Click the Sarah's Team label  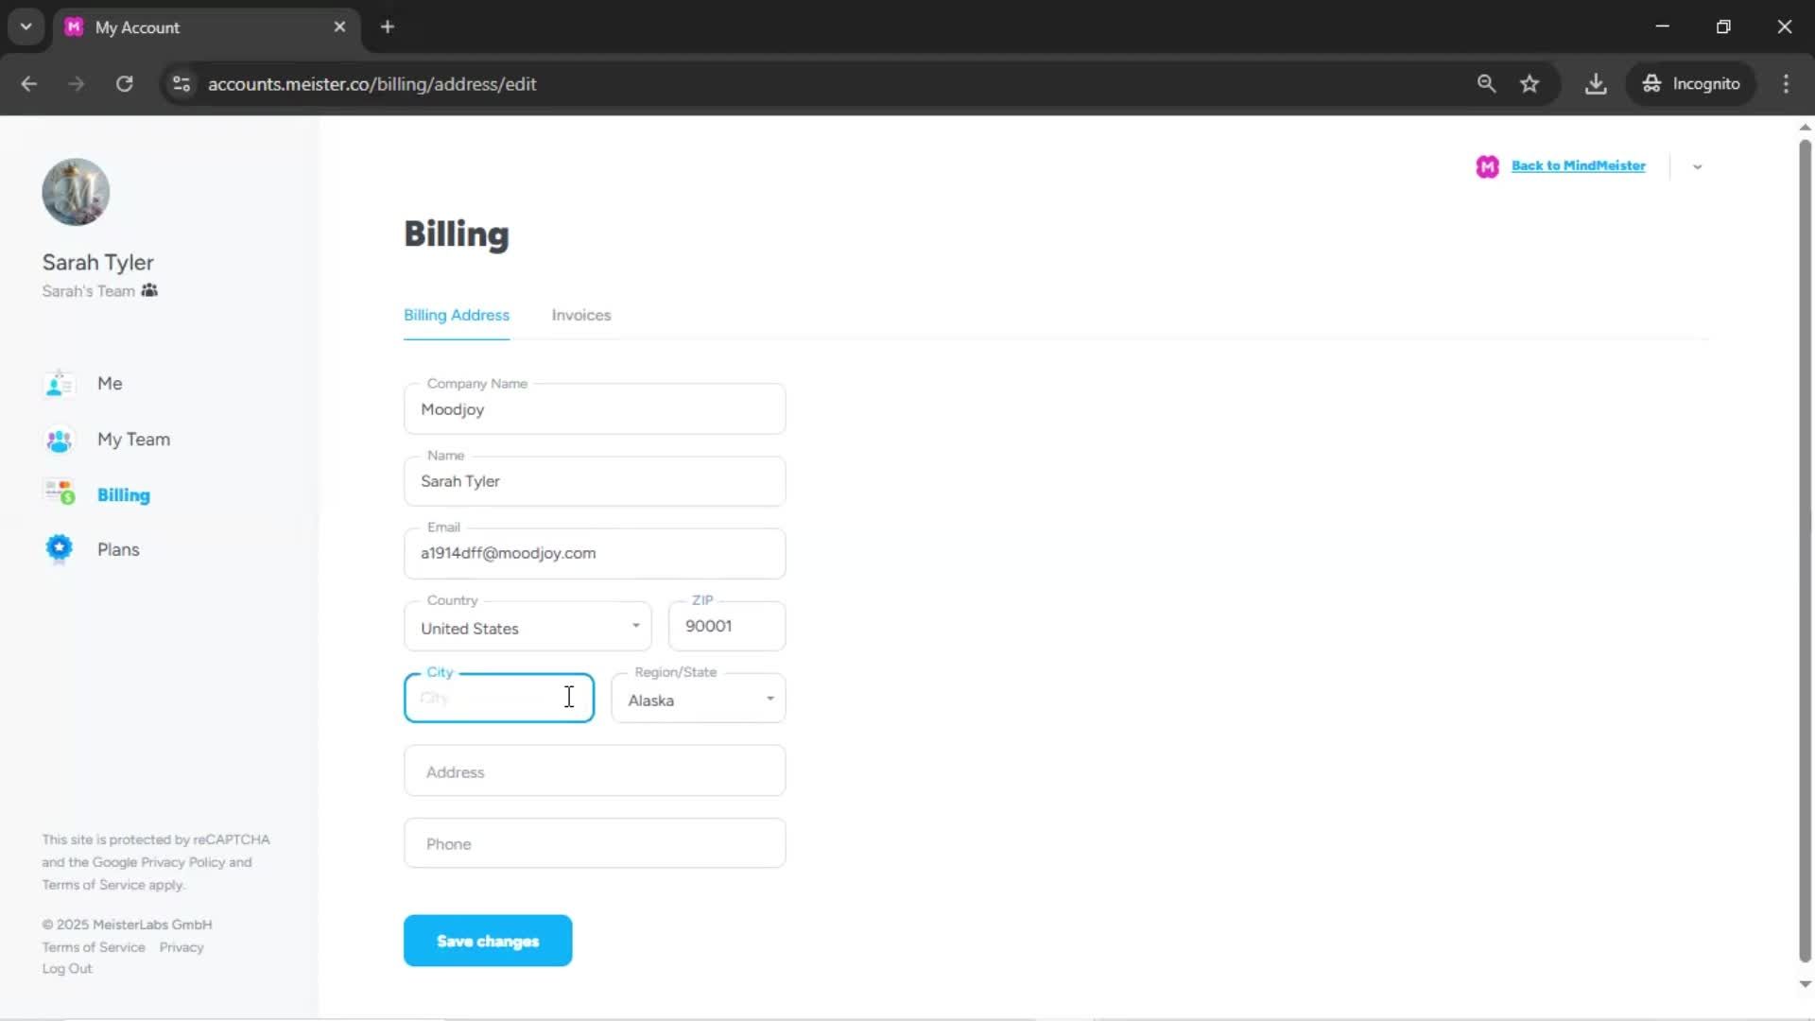pos(88,291)
